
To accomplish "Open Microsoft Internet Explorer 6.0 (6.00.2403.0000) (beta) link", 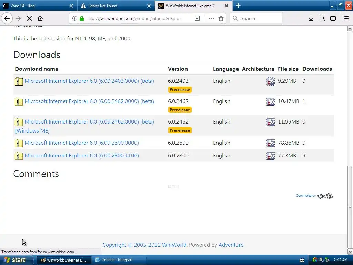I will click(89, 81).
